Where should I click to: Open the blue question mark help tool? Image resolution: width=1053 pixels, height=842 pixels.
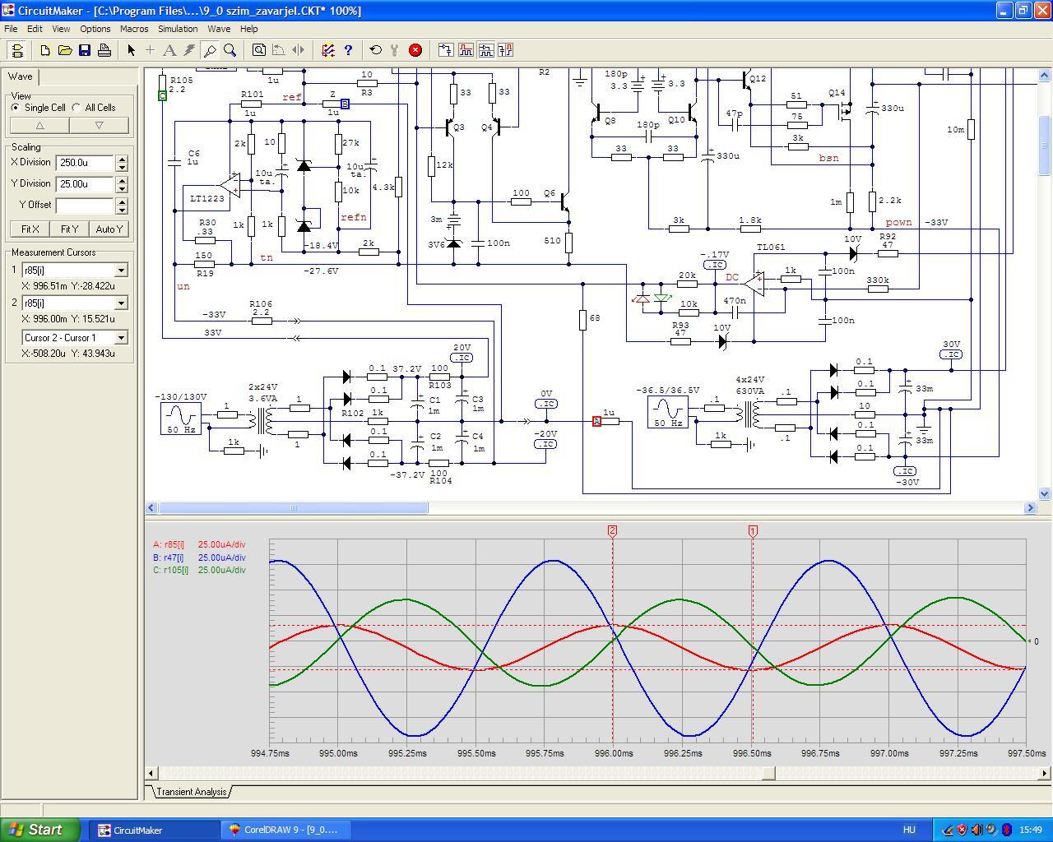tap(348, 50)
